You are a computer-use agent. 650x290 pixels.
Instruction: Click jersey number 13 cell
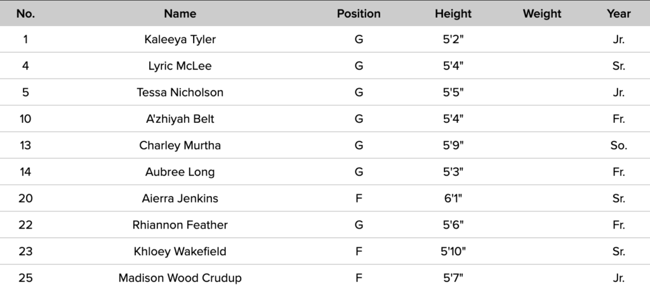pos(25,146)
